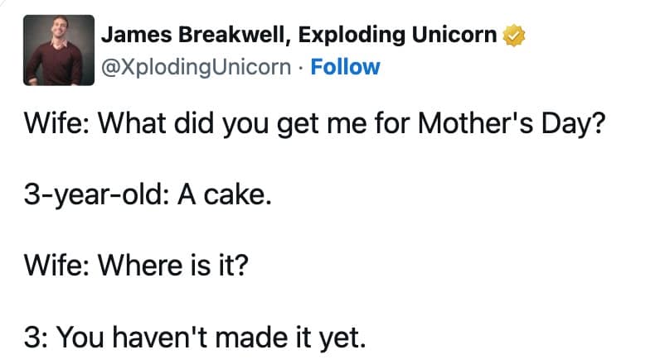Click the dot separator before Follow
This screenshot has height=364, width=660.
point(300,67)
